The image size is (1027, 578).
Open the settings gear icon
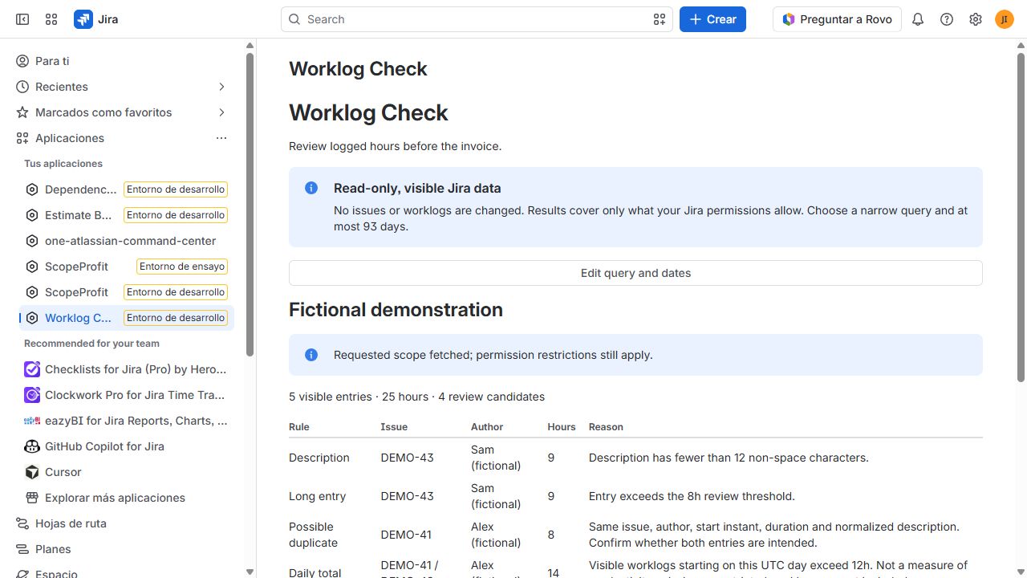(976, 19)
